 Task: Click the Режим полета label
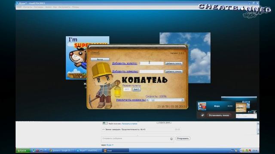132,86
